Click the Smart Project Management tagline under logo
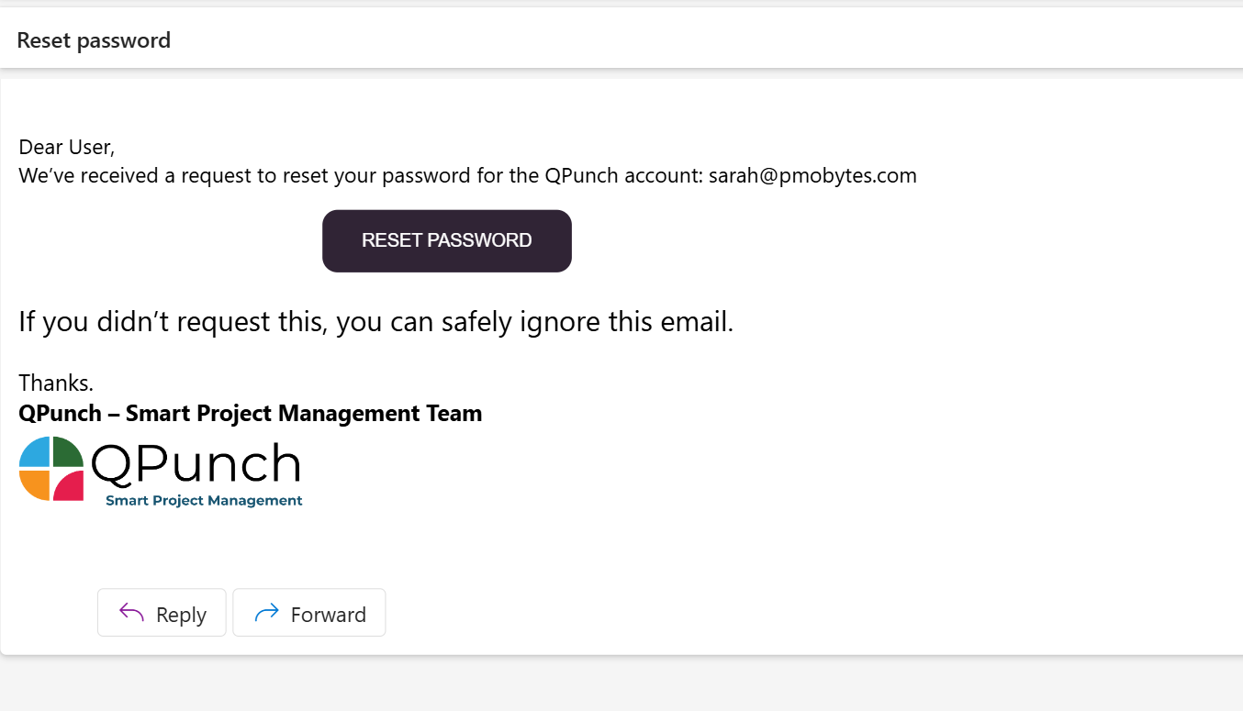This screenshot has height=711, width=1243. [204, 501]
